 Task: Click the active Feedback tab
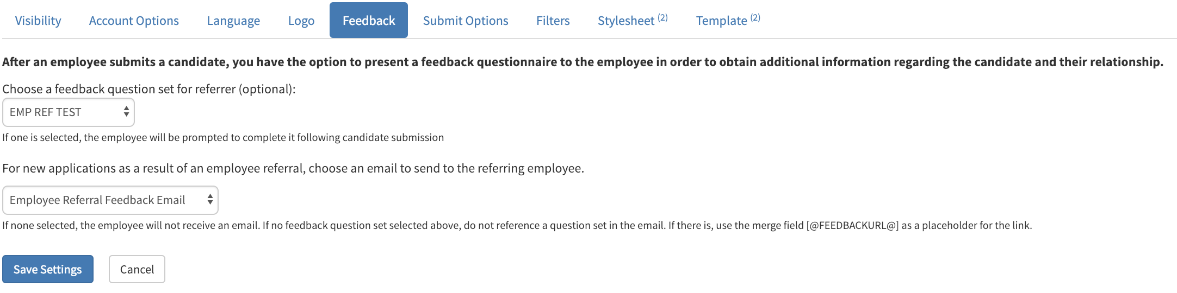tap(369, 21)
